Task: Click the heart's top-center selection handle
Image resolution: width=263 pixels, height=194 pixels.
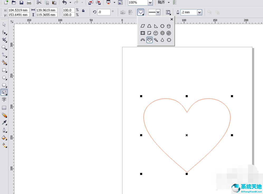Action: [187, 96]
